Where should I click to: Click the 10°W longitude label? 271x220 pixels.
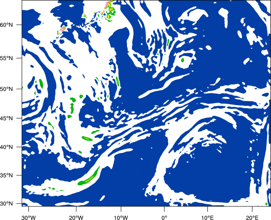point(121,218)
